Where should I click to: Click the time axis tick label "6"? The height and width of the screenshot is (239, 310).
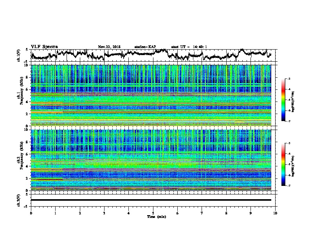point(178,213)
